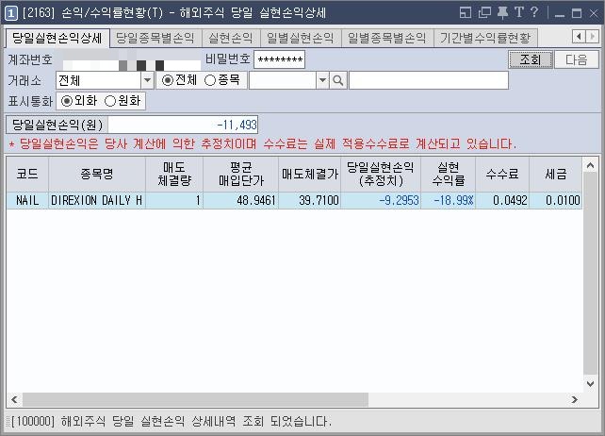The height and width of the screenshot is (436, 605).
Task: Click the 평균 매입단가 column header
Action: click(240, 174)
